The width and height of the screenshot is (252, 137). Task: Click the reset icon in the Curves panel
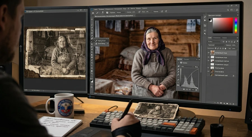point(190,89)
